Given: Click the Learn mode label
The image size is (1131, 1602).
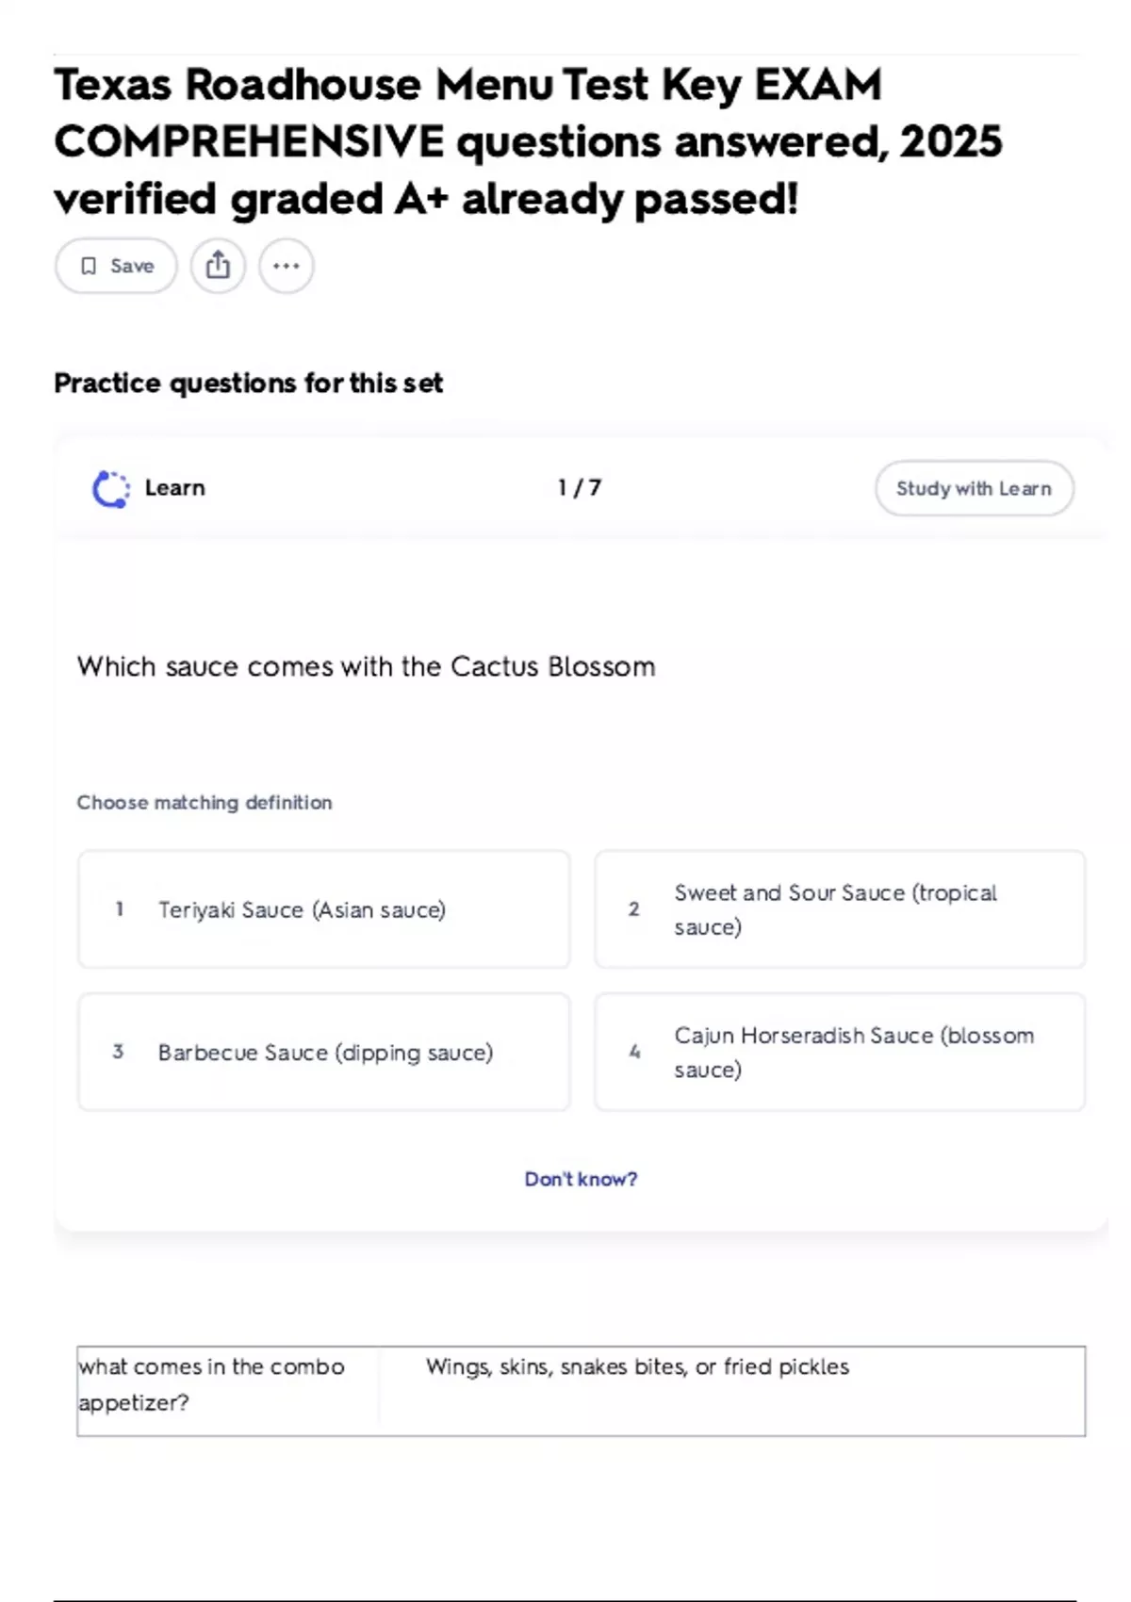Looking at the screenshot, I should coord(174,488).
